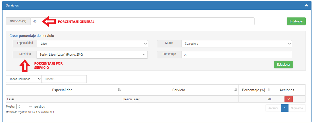Open the Mutua dropdown showing Cualquiera
The height and width of the screenshot is (125, 314).
237,44
